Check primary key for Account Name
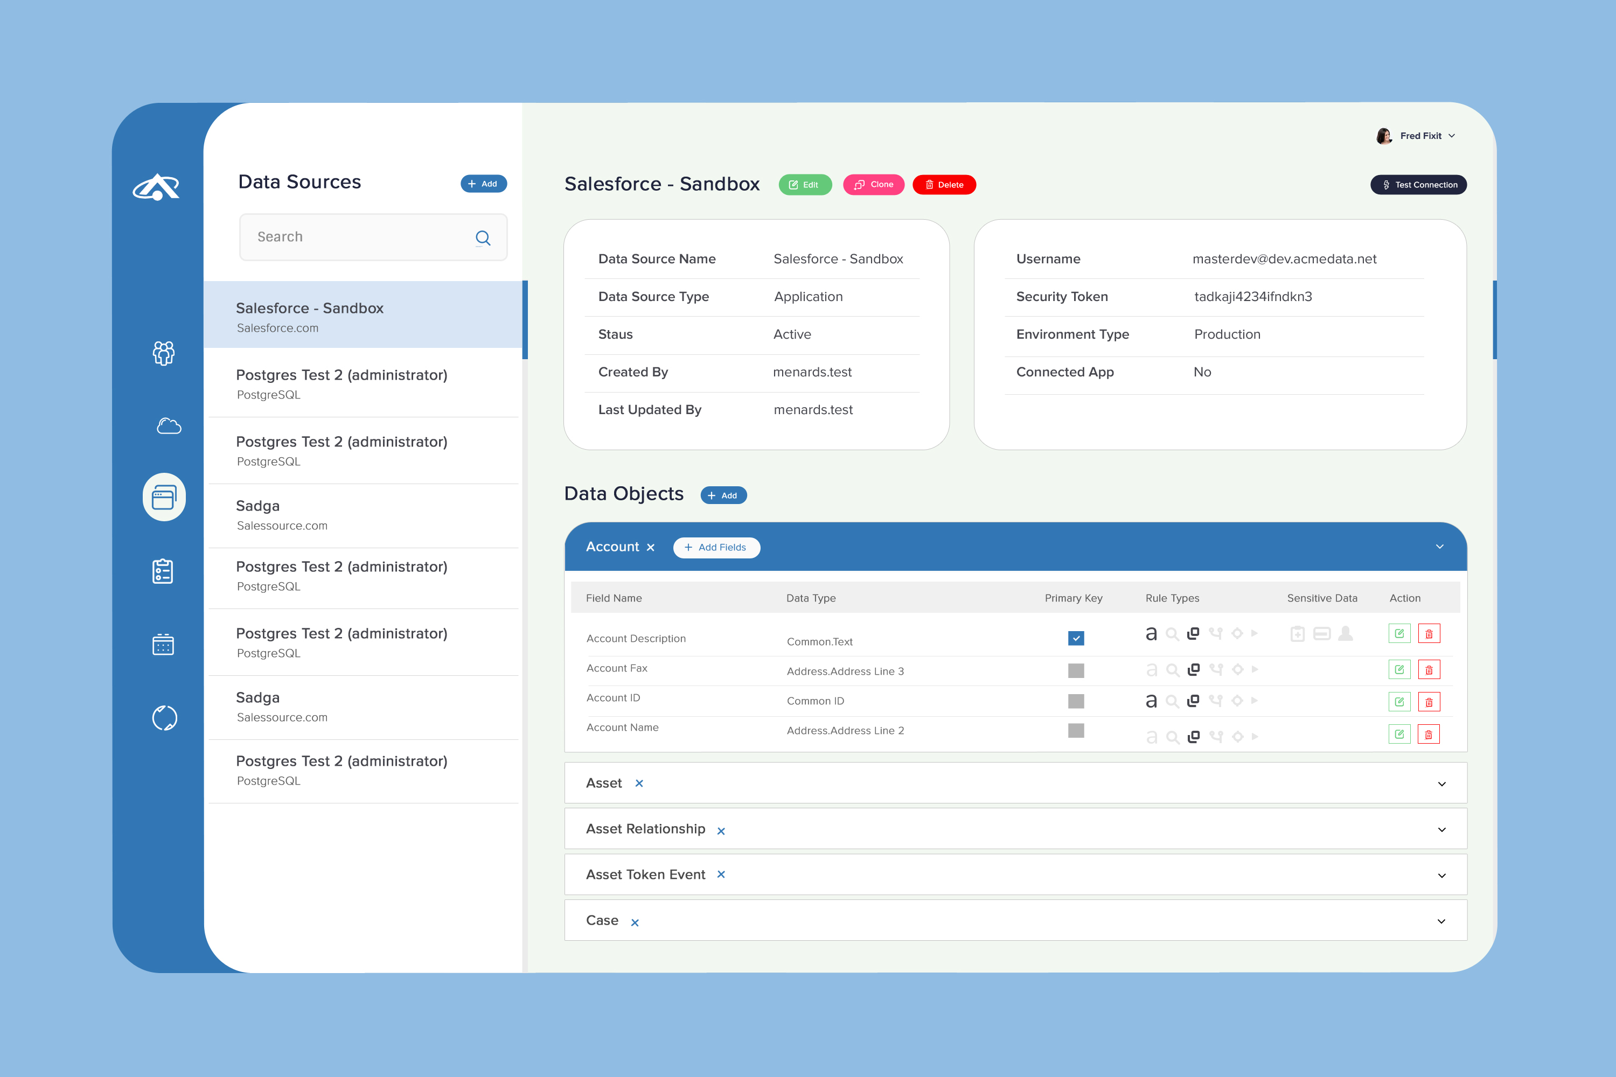 [1076, 730]
